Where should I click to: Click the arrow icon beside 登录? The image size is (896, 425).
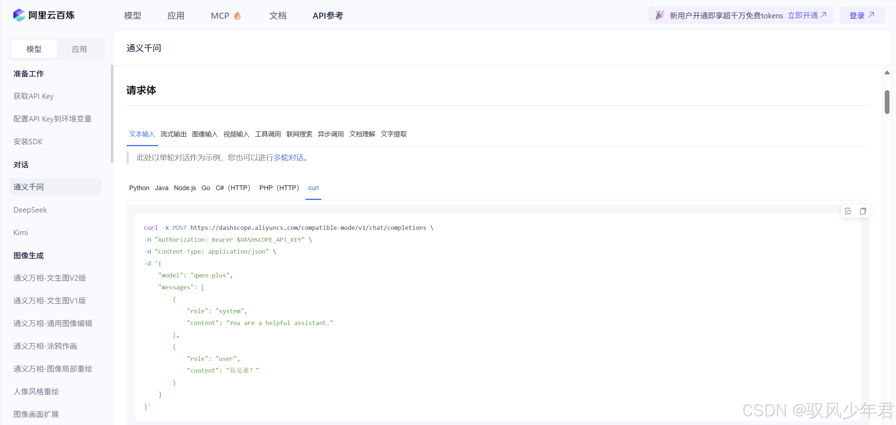tap(871, 15)
